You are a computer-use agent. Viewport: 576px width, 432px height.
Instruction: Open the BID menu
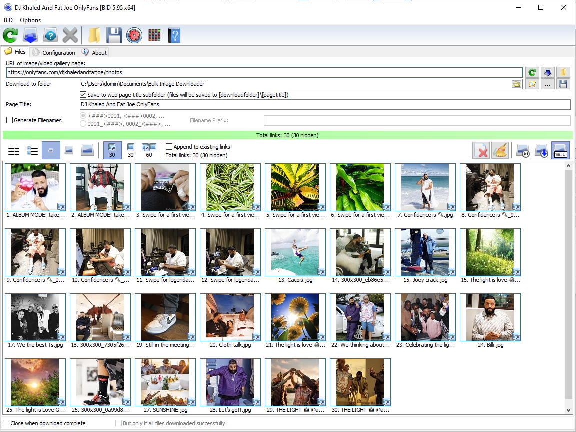[8, 20]
